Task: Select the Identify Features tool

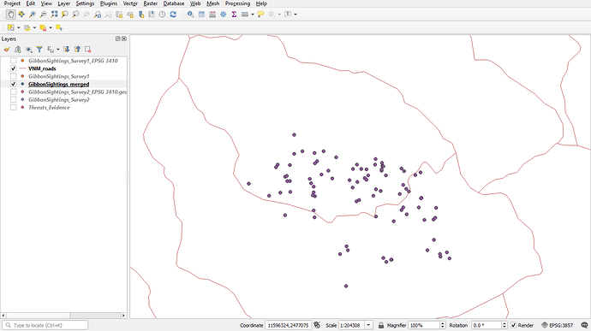Action: [x=191, y=15]
